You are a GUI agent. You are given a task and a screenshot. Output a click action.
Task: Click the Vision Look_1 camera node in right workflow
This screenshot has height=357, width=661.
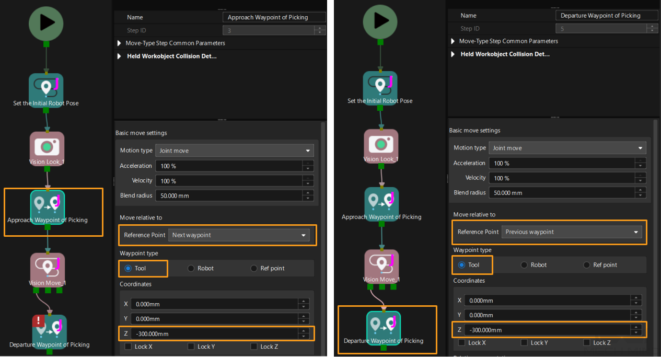tap(381, 143)
